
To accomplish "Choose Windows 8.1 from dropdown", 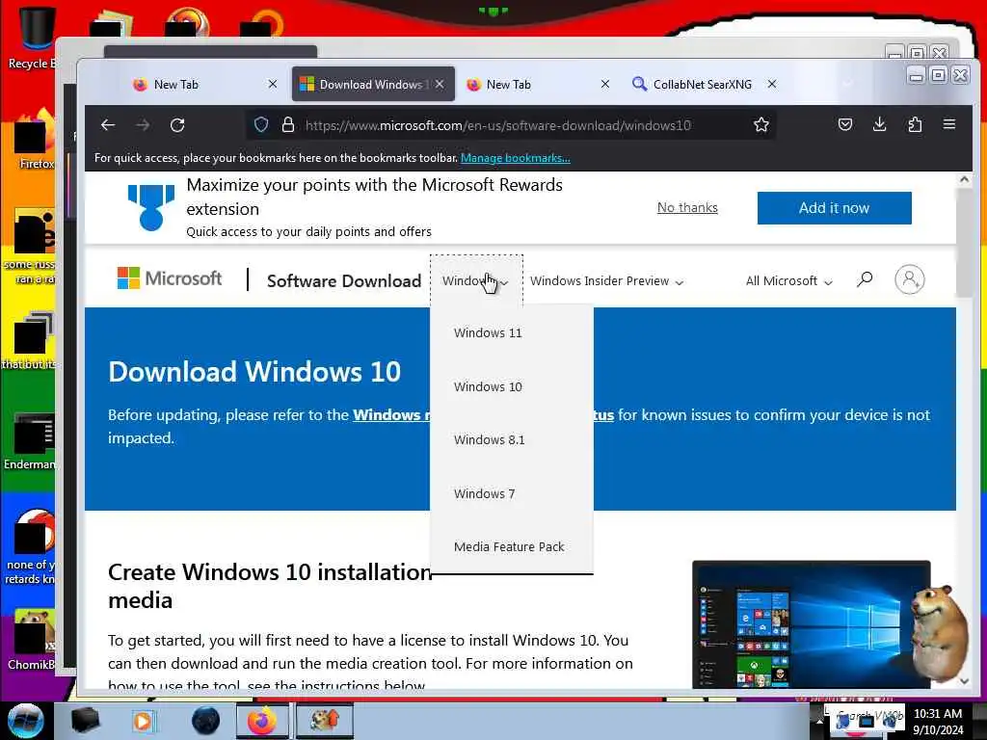I will point(489,439).
